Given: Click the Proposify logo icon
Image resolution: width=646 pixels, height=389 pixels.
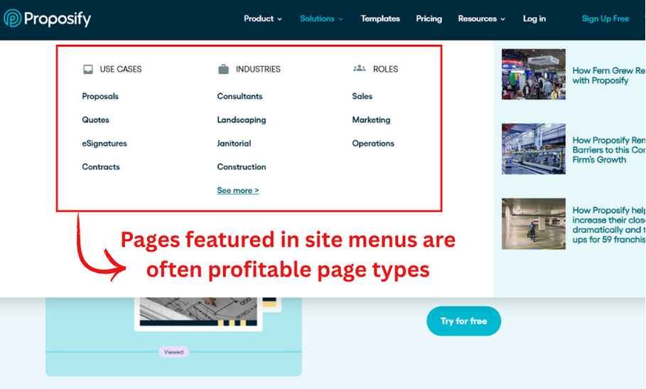Looking at the screenshot, I should coord(12,18).
